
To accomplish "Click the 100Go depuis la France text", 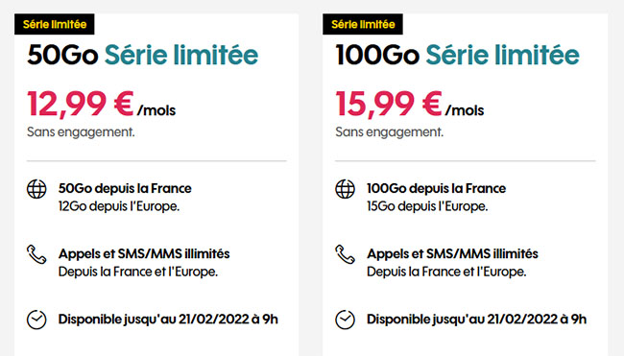I will pyautogui.click(x=436, y=188).
